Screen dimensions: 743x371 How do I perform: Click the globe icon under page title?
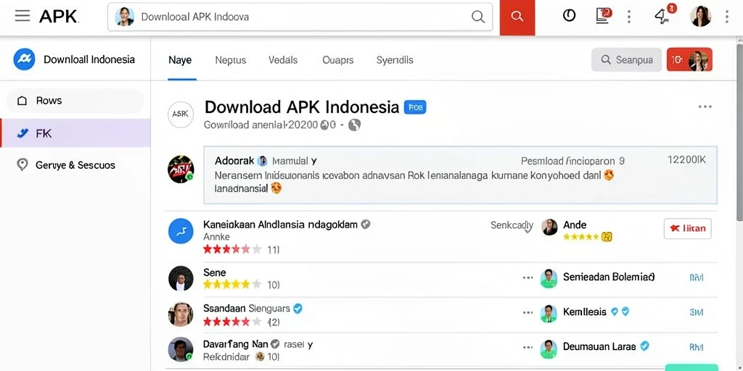point(354,125)
